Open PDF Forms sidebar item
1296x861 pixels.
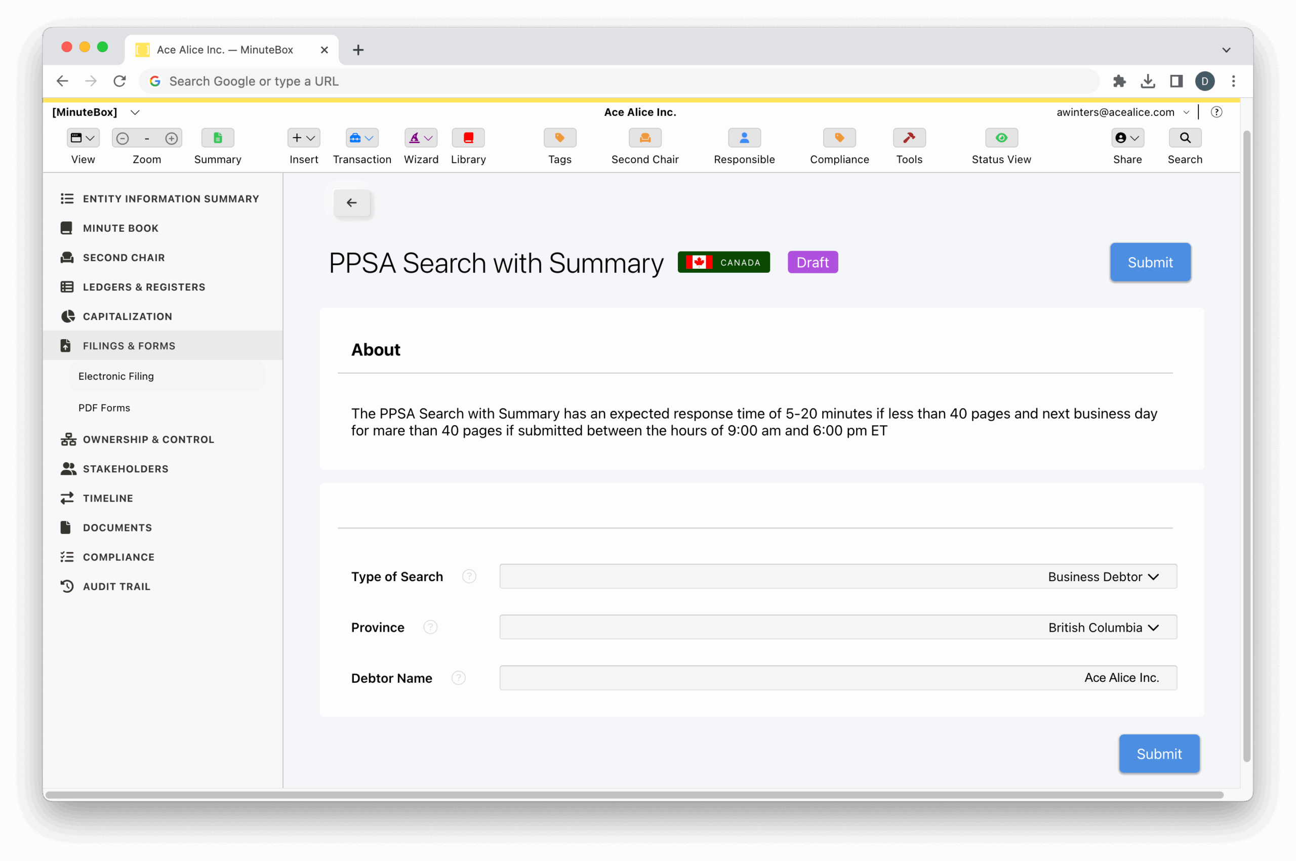(104, 407)
